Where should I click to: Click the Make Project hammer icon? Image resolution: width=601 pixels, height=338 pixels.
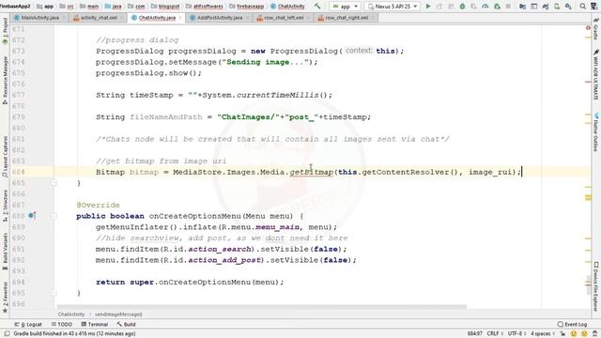click(x=317, y=7)
